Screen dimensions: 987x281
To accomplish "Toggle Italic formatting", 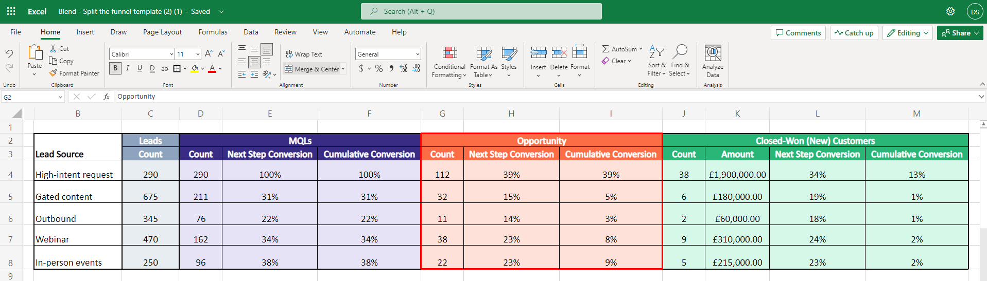I will [127, 68].
